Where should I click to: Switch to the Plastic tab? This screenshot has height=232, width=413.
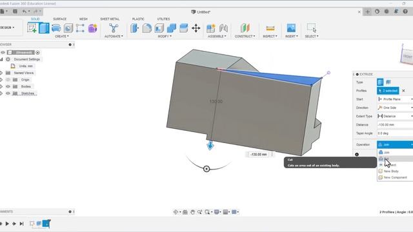(x=138, y=19)
